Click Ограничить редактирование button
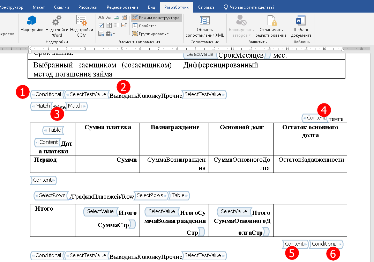The height and width of the screenshot is (262, 374). tap(271, 26)
